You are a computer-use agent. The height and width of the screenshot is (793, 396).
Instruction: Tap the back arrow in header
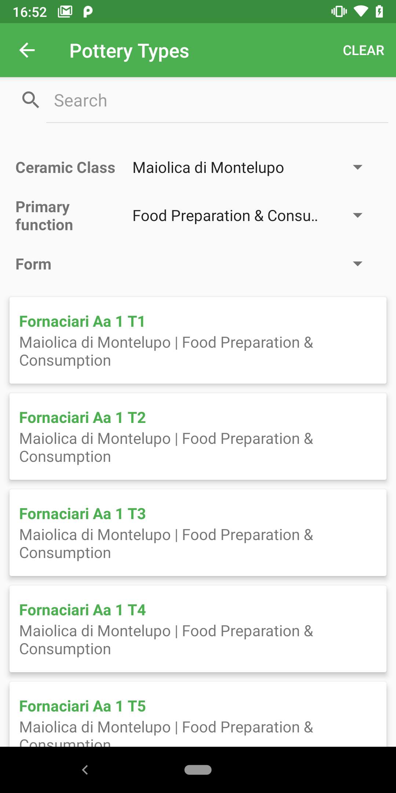[x=27, y=50]
